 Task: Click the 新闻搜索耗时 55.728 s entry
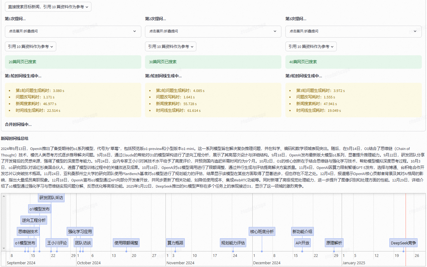pos(176,104)
